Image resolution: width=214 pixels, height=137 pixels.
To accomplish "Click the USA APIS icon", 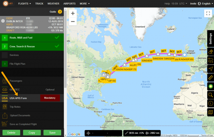I will pyautogui.click(x=5, y=98).
